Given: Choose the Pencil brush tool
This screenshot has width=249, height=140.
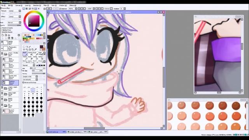Looking at the screenshot, I should pyautogui.click(x=25, y=54).
